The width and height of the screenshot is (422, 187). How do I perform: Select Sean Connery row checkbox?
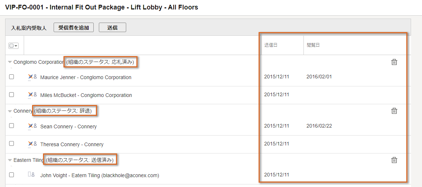coord(12,126)
